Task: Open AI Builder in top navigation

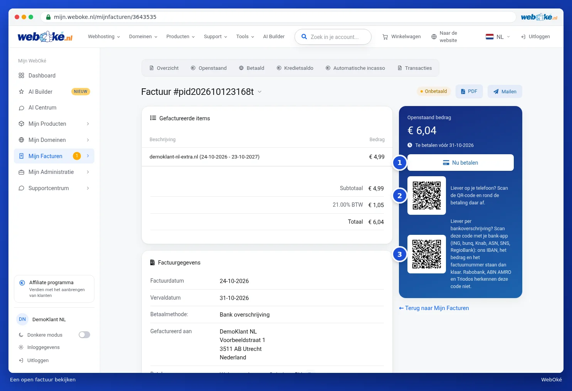Action: (274, 37)
